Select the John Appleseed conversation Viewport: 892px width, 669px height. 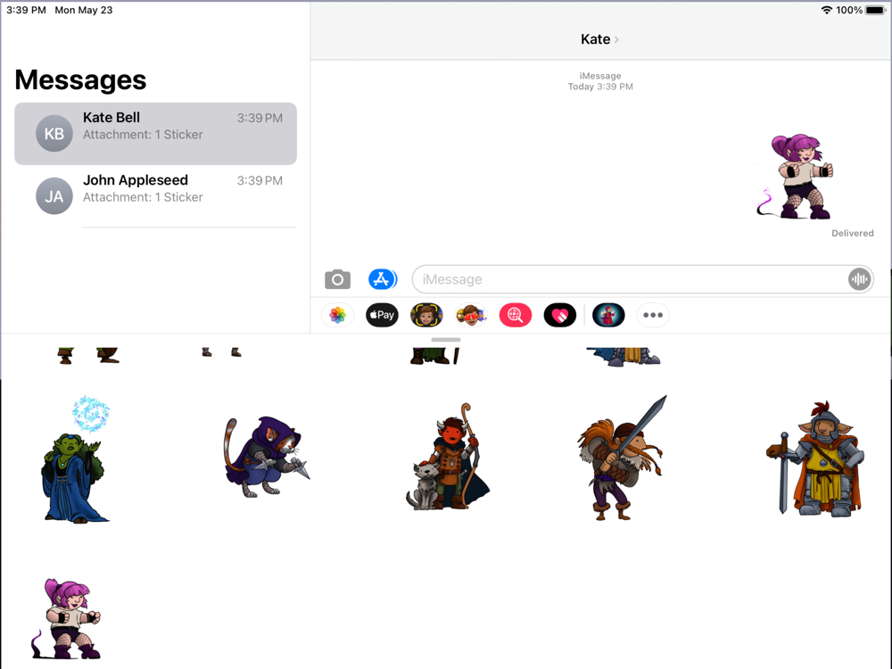[x=155, y=196]
